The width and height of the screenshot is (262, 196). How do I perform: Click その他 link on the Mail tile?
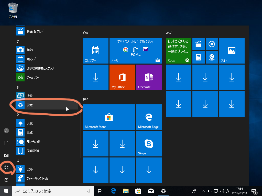tap(136, 55)
